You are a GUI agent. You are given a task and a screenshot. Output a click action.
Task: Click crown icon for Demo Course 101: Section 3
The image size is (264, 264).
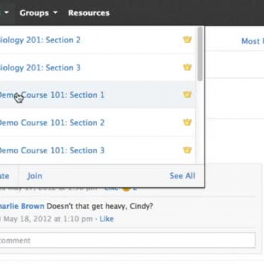pyautogui.click(x=187, y=150)
